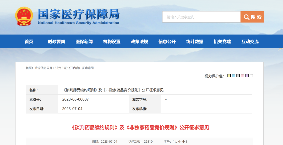This screenshot has height=145, width=283.
Task: Open the 首页 menu item
Action: pyautogui.click(x=29, y=41)
